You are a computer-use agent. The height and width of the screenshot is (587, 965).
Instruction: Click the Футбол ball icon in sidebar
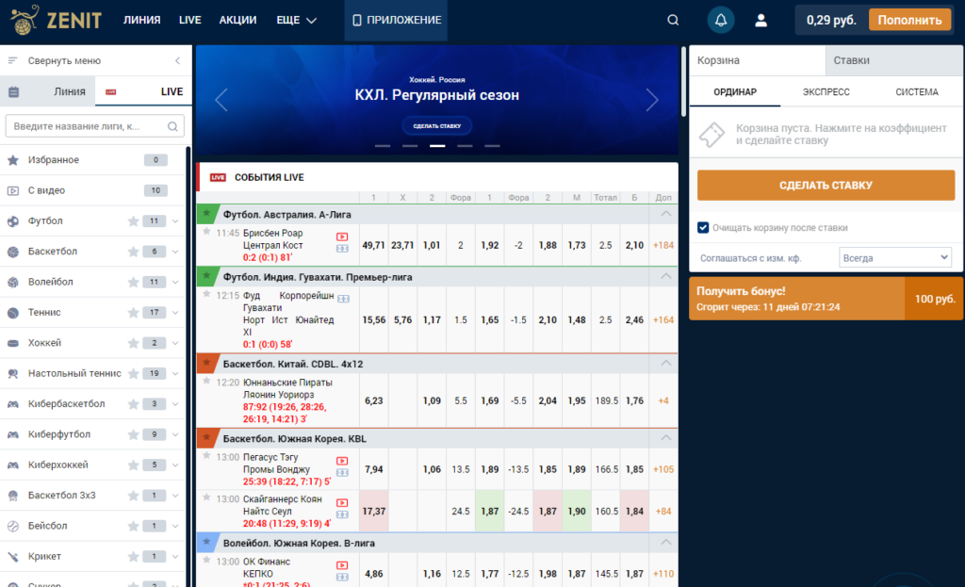[13, 221]
